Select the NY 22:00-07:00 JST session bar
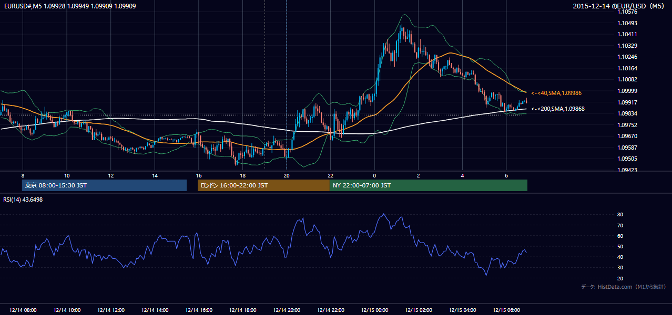672x315 pixels. 429,185
